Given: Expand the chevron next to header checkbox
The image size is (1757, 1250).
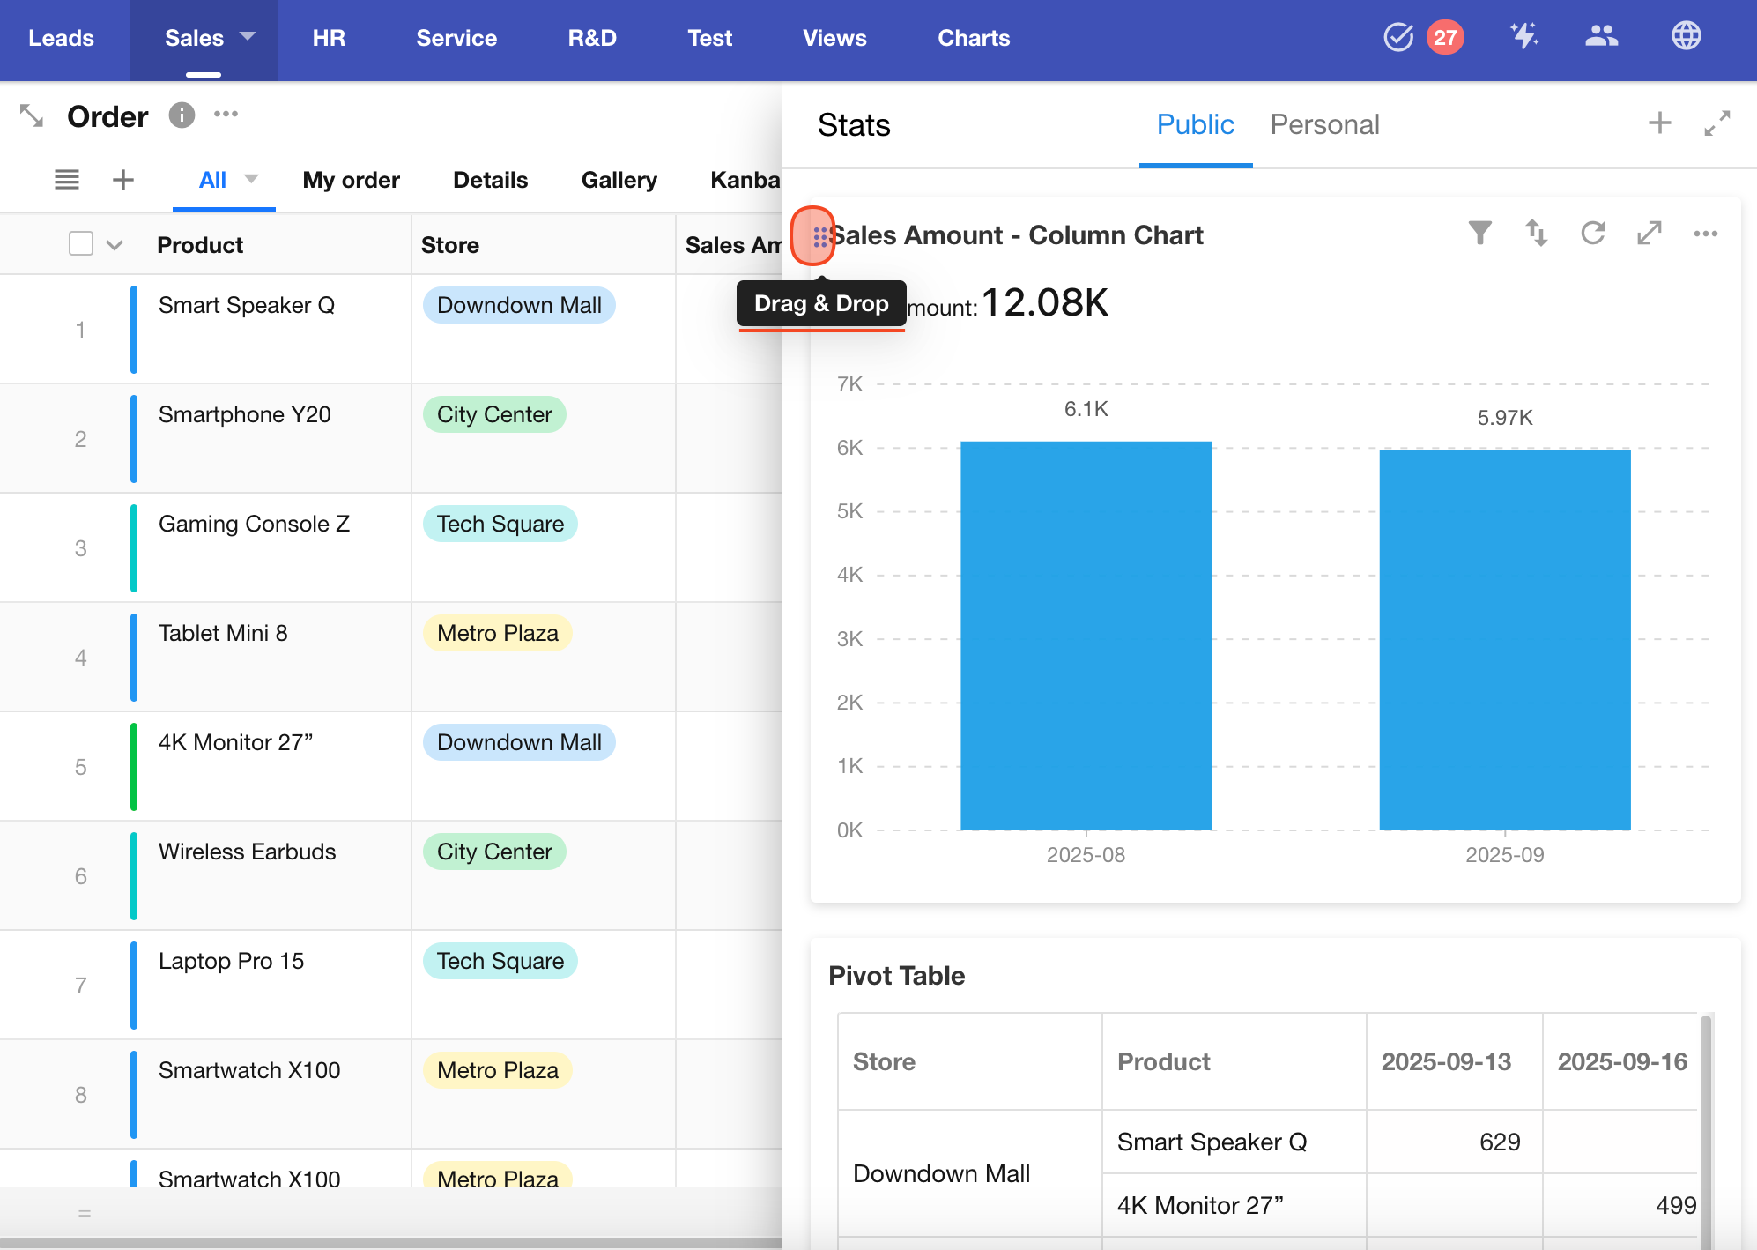Looking at the screenshot, I should [x=115, y=245].
